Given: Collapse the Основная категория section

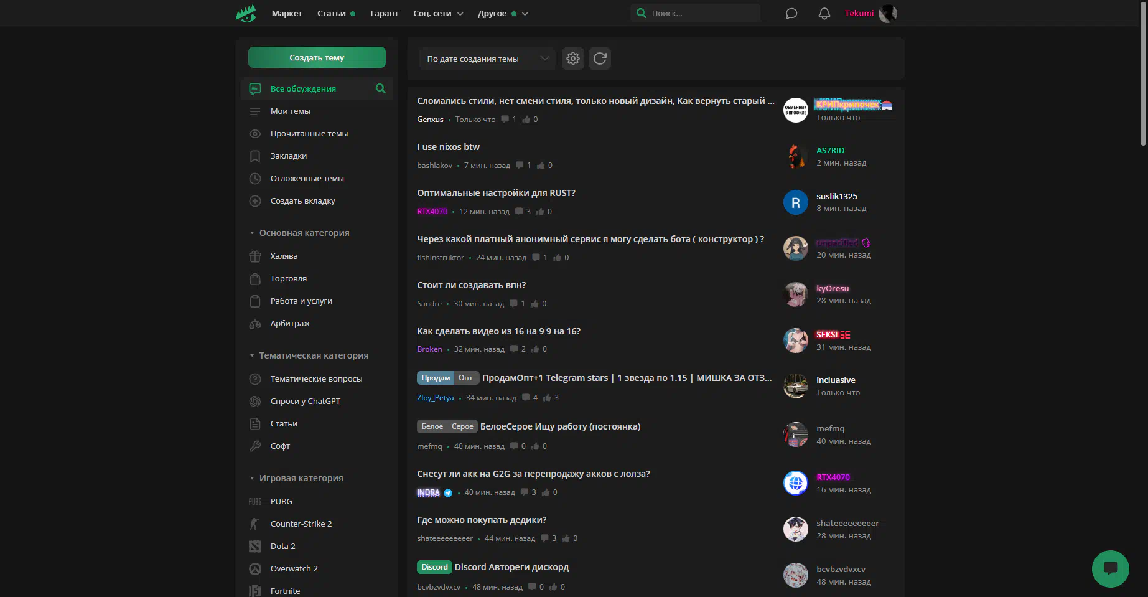Looking at the screenshot, I should coord(304,233).
